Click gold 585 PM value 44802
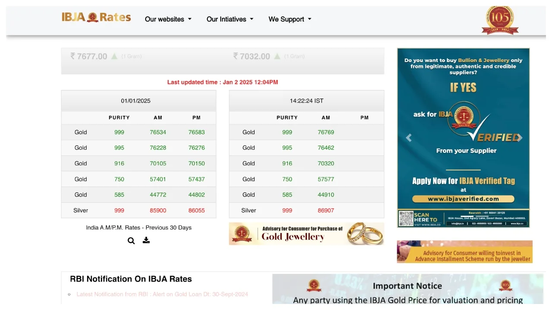The image size is (552, 310). coord(197,195)
